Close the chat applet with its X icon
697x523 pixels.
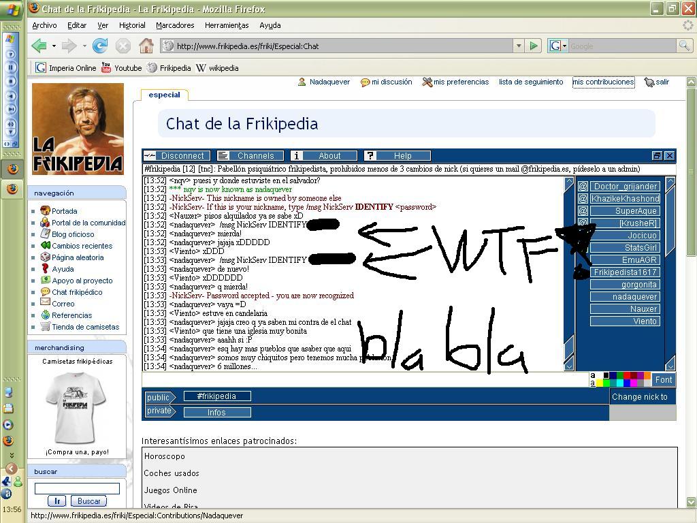click(669, 155)
